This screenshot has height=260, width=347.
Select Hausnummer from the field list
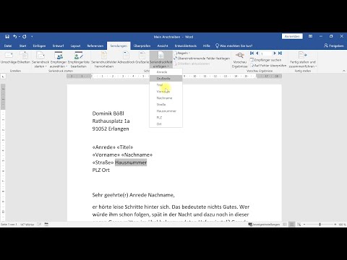click(x=166, y=111)
